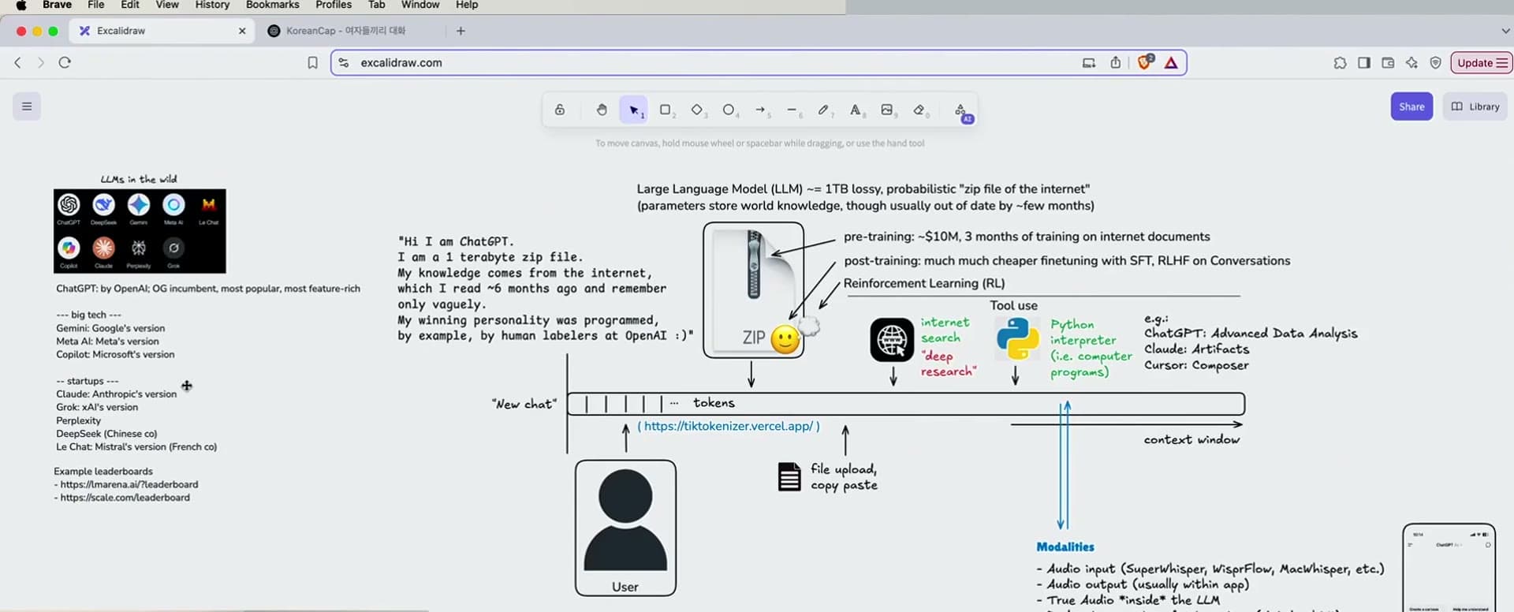Viewport: 1514px width, 612px height.
Task: Open Brave Rewards triangle icon
Action: tap(1171, 62)
